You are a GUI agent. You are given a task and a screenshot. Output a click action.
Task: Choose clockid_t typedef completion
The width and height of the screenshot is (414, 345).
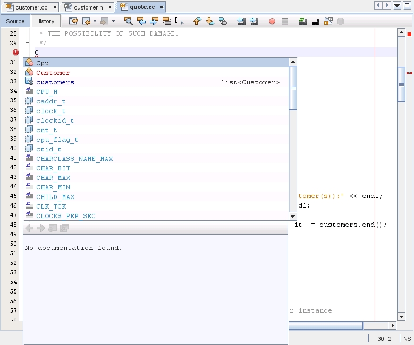point(156,120)
